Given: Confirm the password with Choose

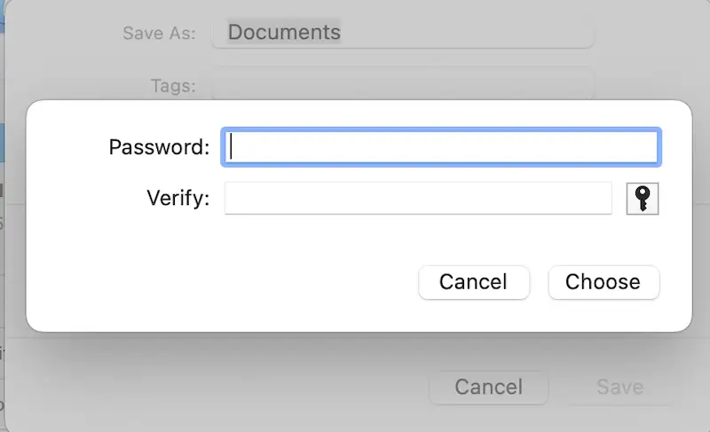Looking at the screenshot, I should [603, 282].
